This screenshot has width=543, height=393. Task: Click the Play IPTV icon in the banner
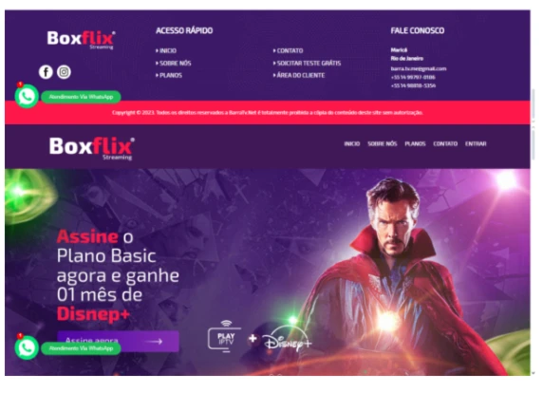pos(225,337)
